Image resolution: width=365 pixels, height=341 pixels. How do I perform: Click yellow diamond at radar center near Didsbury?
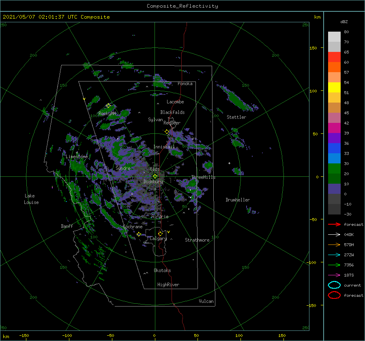pyautogui.click(x=155, y=176)
